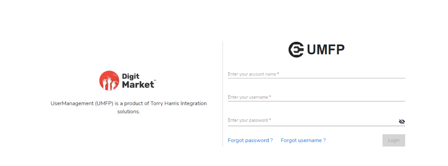The width and height of the screenshot is (448, 166).
Task: Click the trademark symbol beside Market
Action: point(155,81)
